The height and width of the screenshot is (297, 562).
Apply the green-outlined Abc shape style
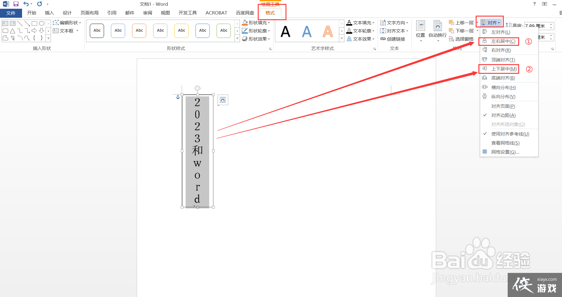224,31
